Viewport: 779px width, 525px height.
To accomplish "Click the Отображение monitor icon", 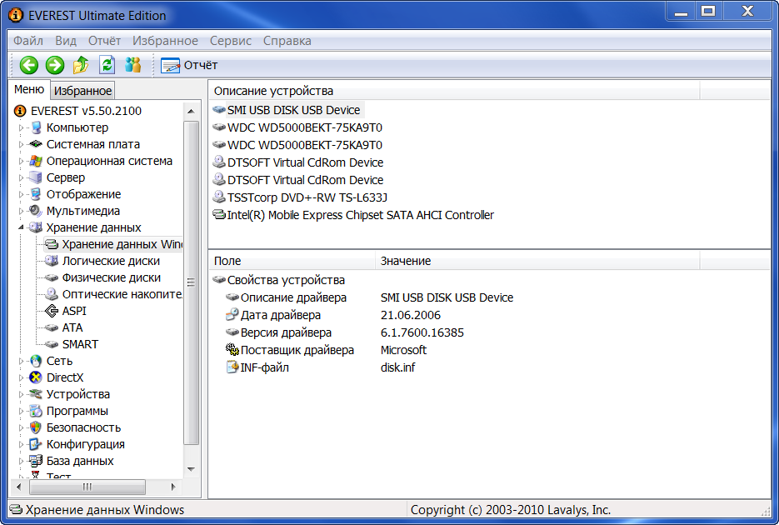I will [x=36, y=194].
